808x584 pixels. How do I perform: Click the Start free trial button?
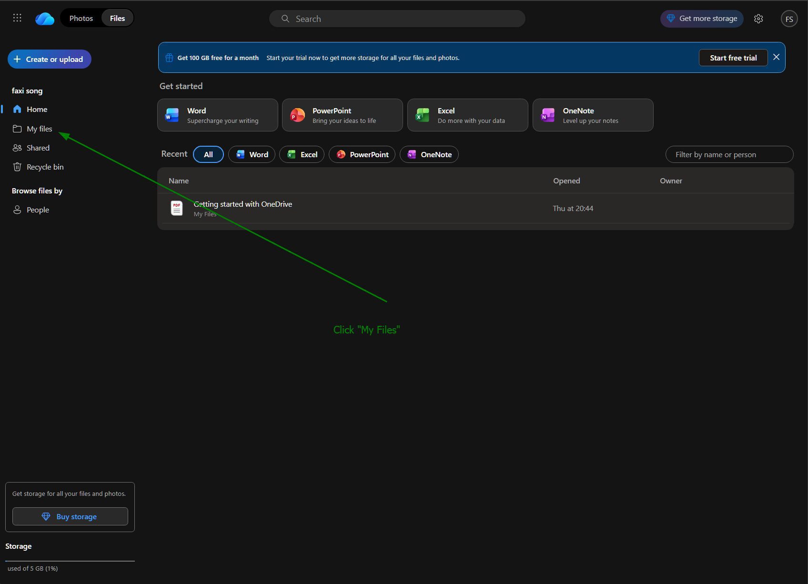point(733,58)
